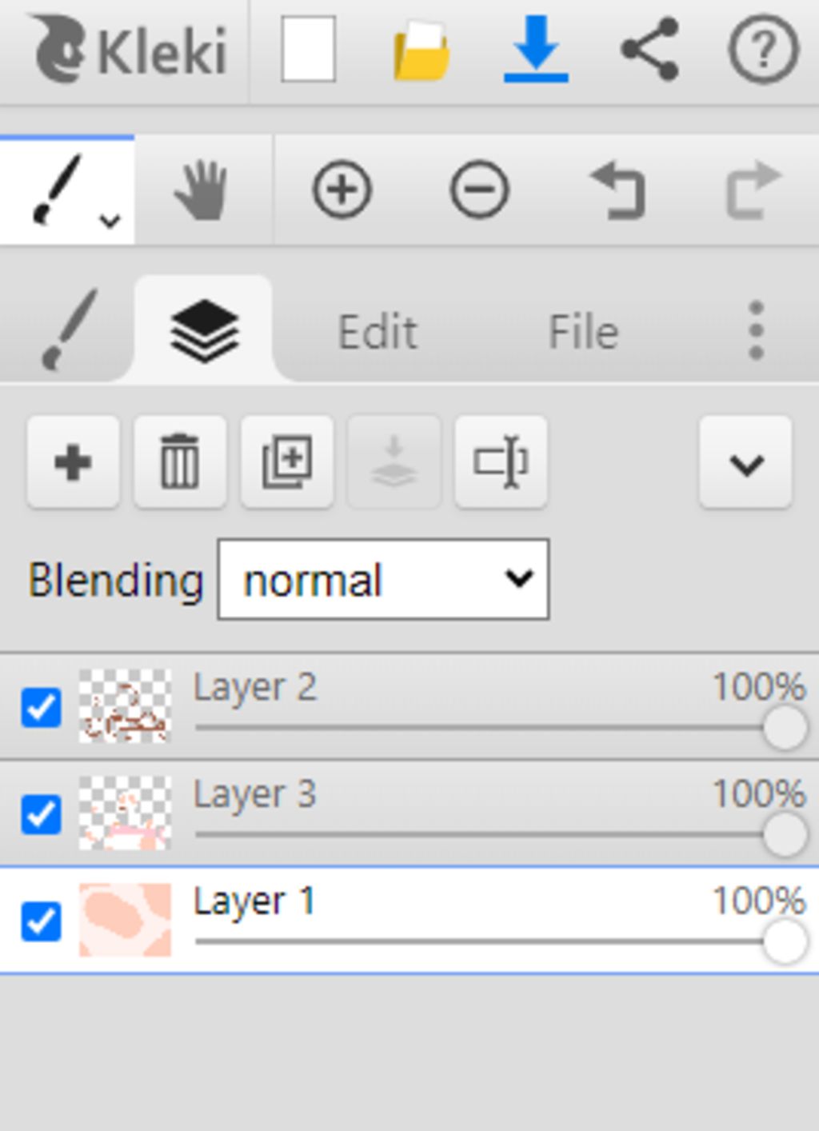Open the yellow folder import icon
The height and width of the screenshot is (1131, 819).
tap(421, 51)
